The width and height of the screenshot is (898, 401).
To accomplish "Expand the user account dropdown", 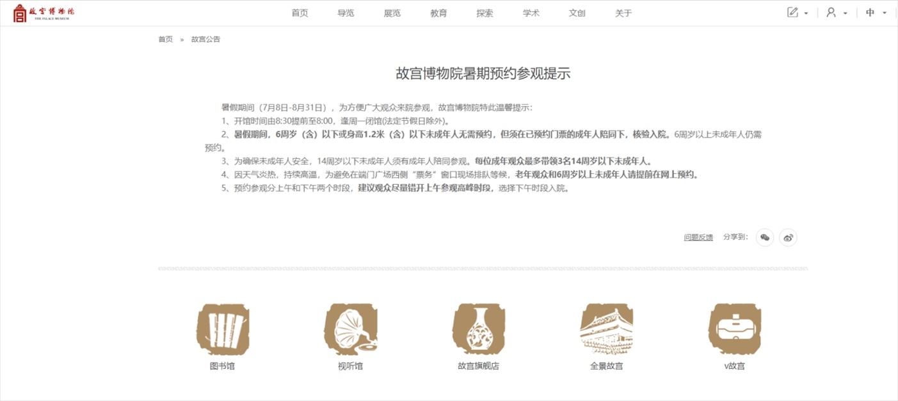I will tap(836, 13).
